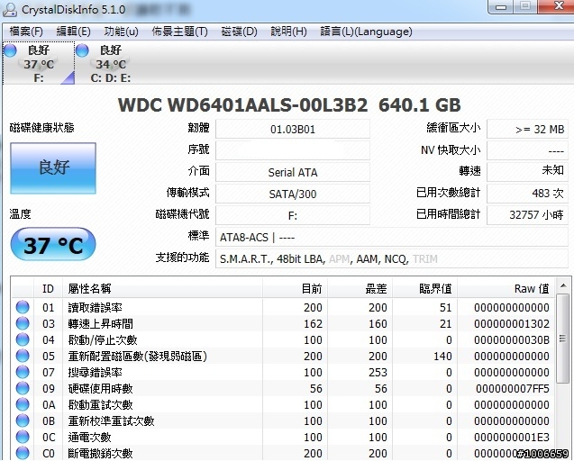Viewport: 574px width, 461px height.
Task: Click the CrystalDiskInfo title bar app icon
Action: (10, 9)
